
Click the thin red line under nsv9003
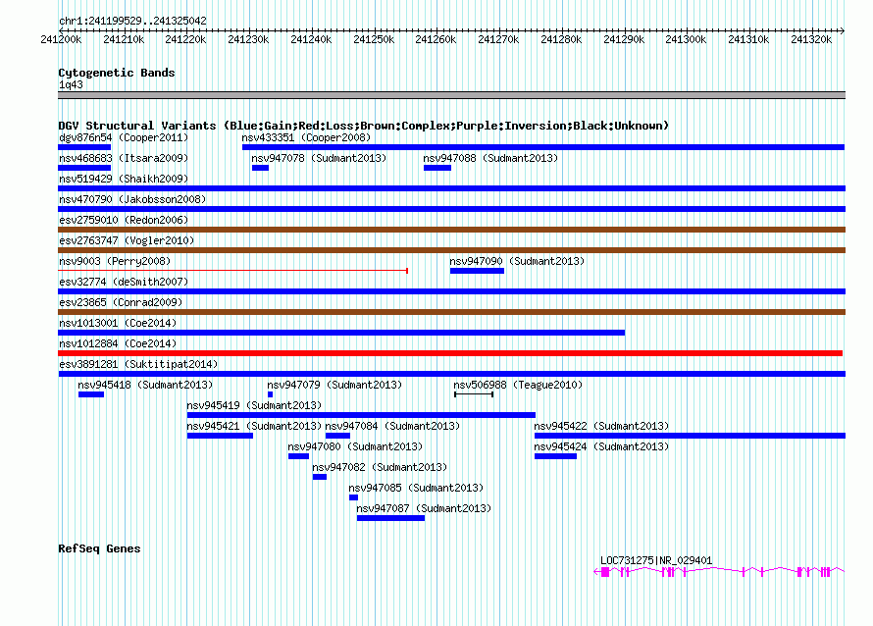[233, 271]
